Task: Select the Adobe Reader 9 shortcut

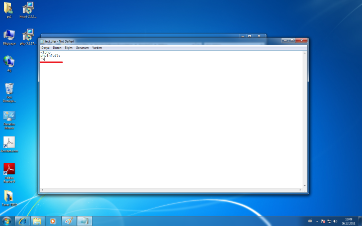Action: pyautogui.click(x=9, y=170)
